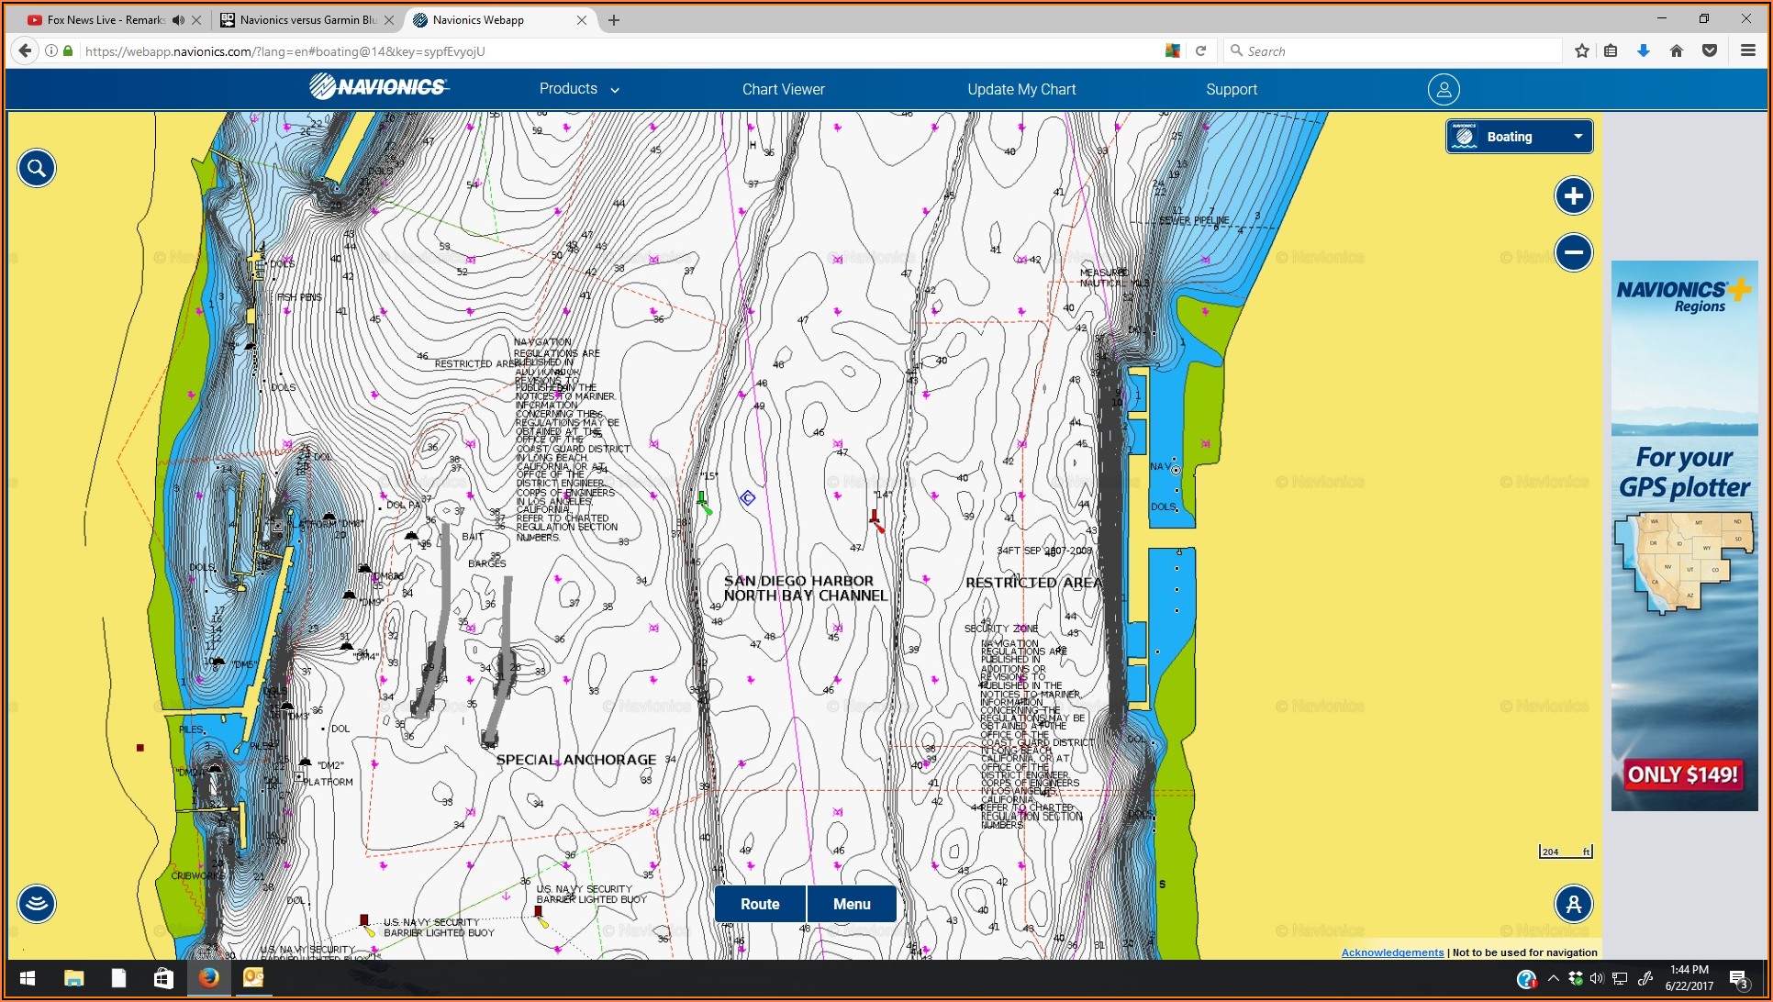Open the user account profile icon
This screenshot has height=1002, width=1773.
[x=1443, y=89]
